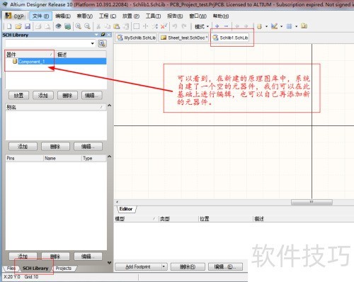
Task: Open the 模式 mode dropdown
Action: pyautogui.click(x=202, y=26)
